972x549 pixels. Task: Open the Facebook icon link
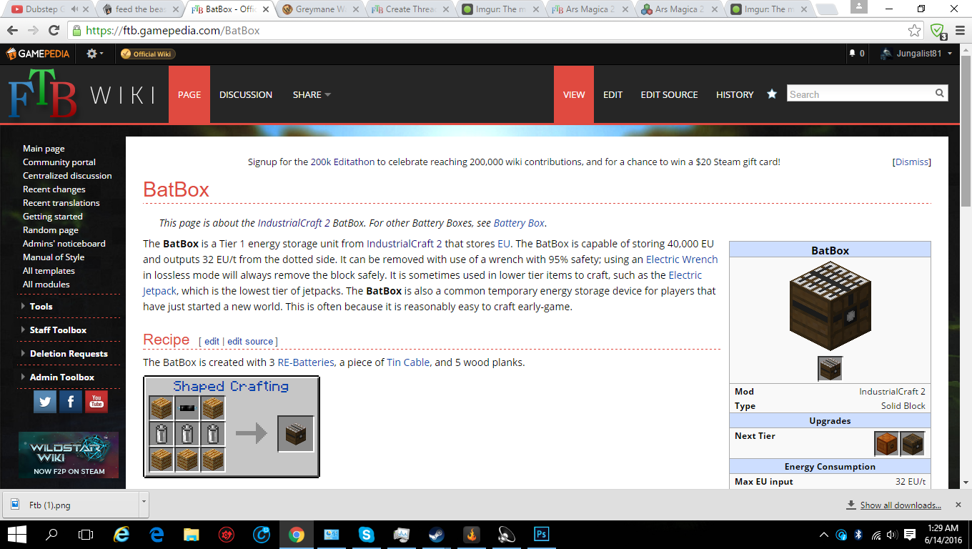(x=71, y=402)
